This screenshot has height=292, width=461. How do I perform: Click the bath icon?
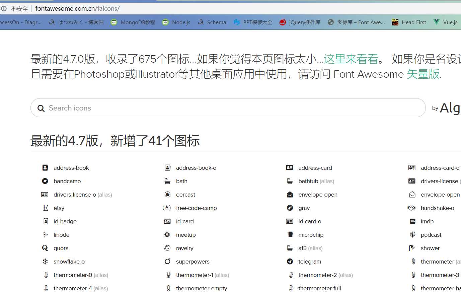(167, 181)
